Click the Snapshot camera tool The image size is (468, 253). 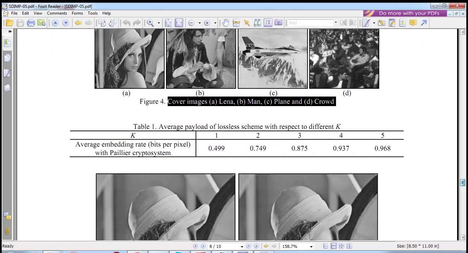click(x=279, y=23)
